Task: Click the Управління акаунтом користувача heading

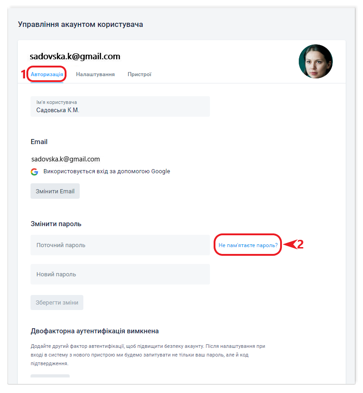Action: [80, 25]
